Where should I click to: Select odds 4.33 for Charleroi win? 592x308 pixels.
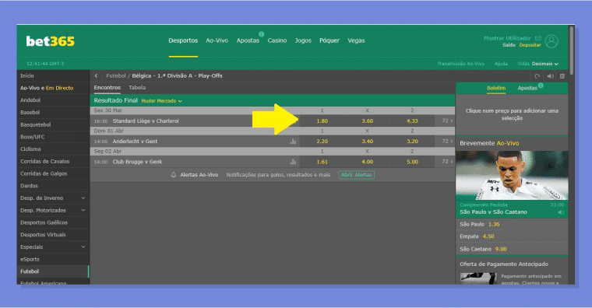click(x=412, y=121)
